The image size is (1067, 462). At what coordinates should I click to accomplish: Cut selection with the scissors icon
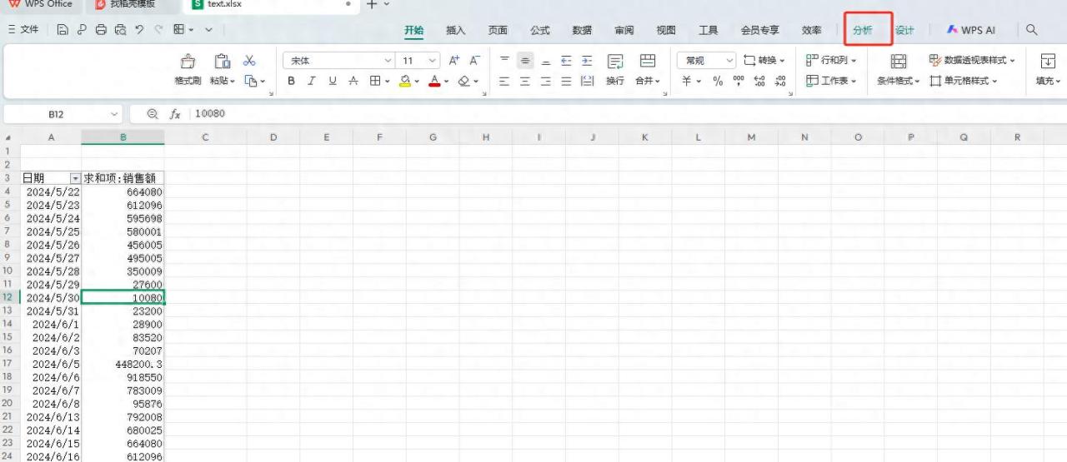pos(249,61)
